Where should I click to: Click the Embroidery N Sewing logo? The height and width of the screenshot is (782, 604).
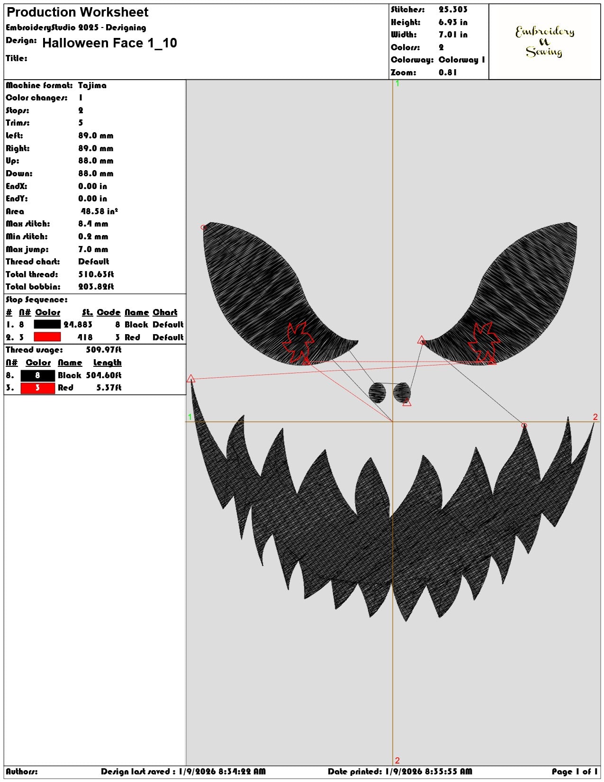click(x=545, y=42)
